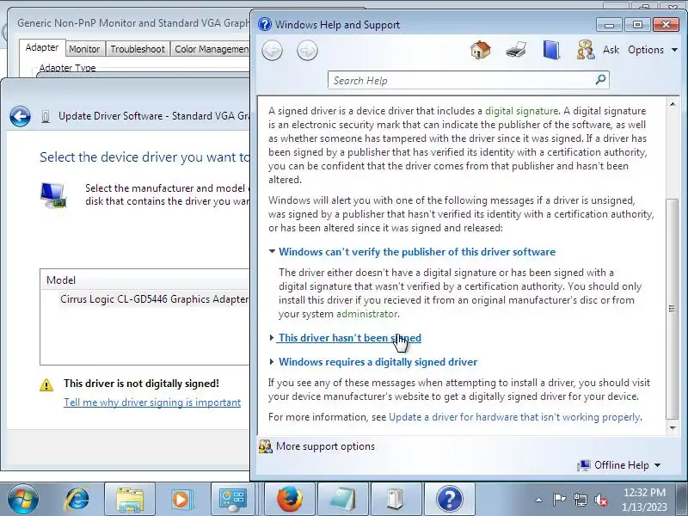
Task: Switch to the Color Management tab
Action: coord(211,49)
